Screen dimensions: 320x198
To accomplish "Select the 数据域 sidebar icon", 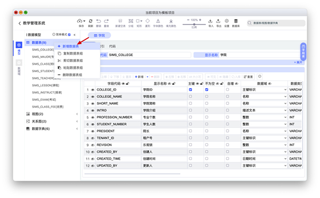I will [19, 63].
